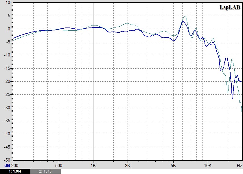
Task: Click the dB axis unit label
Action: [7, 166]
